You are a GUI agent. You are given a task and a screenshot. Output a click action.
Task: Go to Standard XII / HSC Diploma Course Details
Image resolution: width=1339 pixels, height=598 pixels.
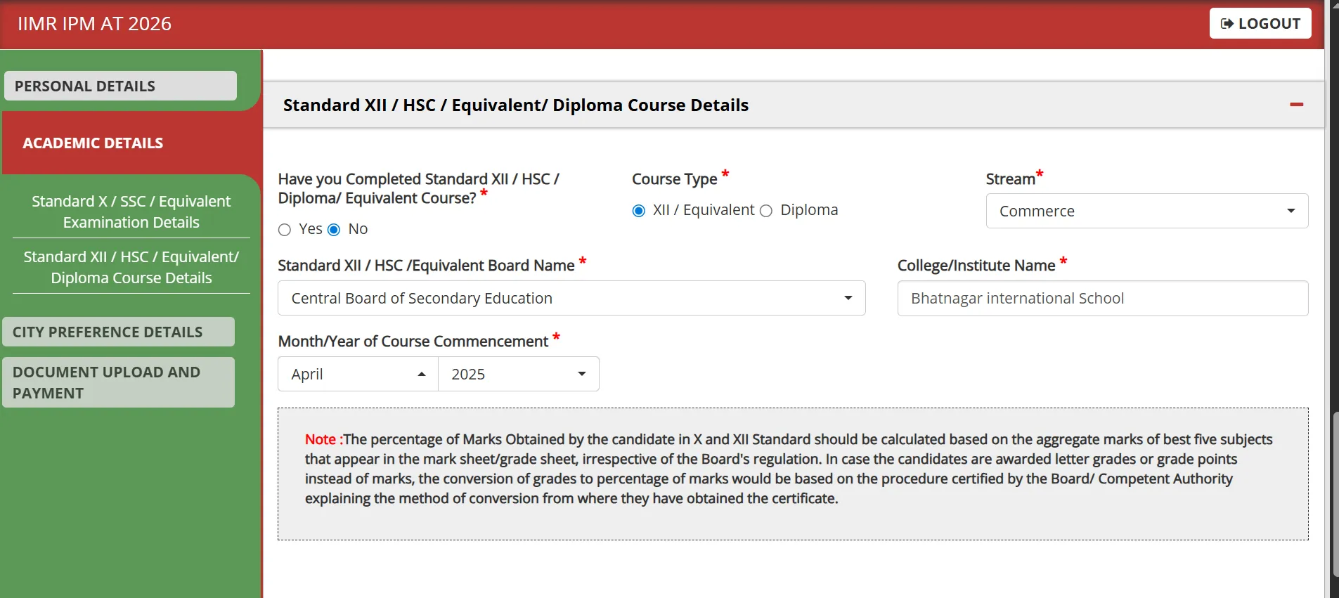131,267
